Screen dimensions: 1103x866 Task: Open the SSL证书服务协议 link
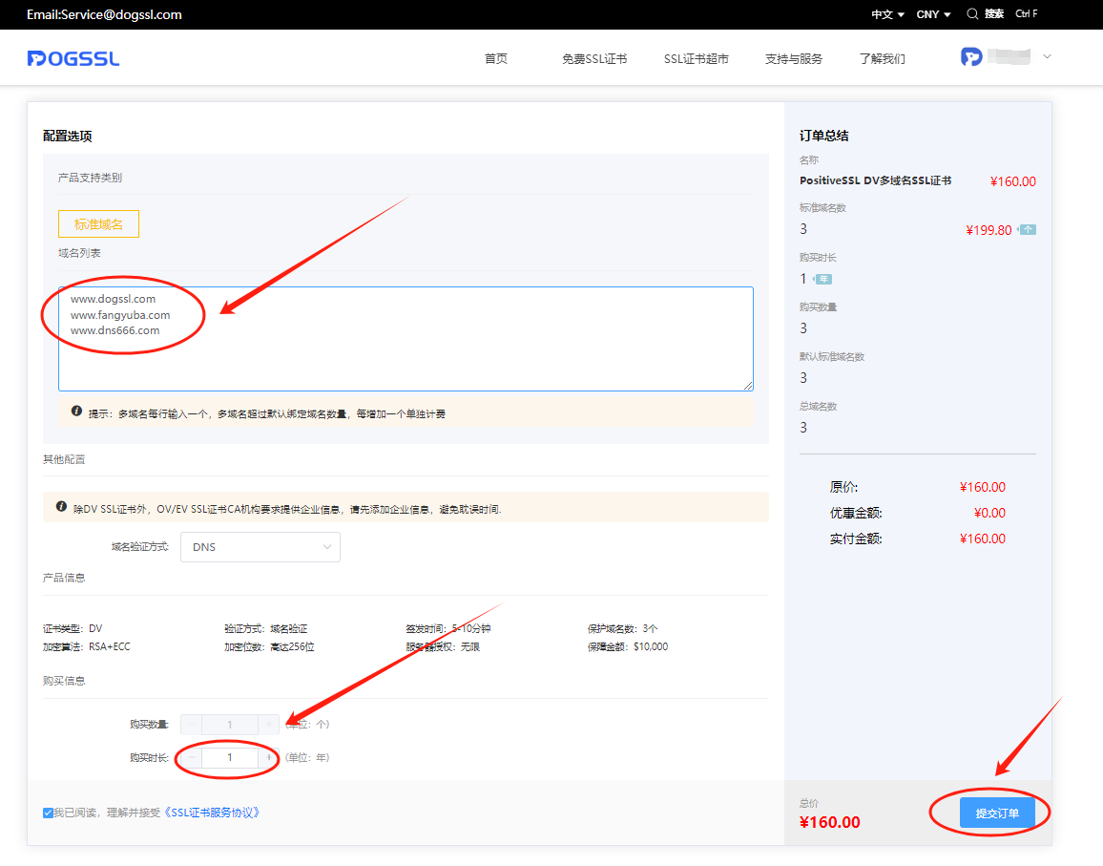click(x=213, y=813)
